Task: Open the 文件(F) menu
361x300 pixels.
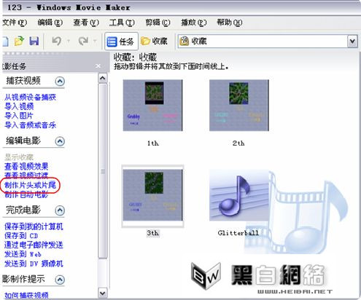Action: 14,23
